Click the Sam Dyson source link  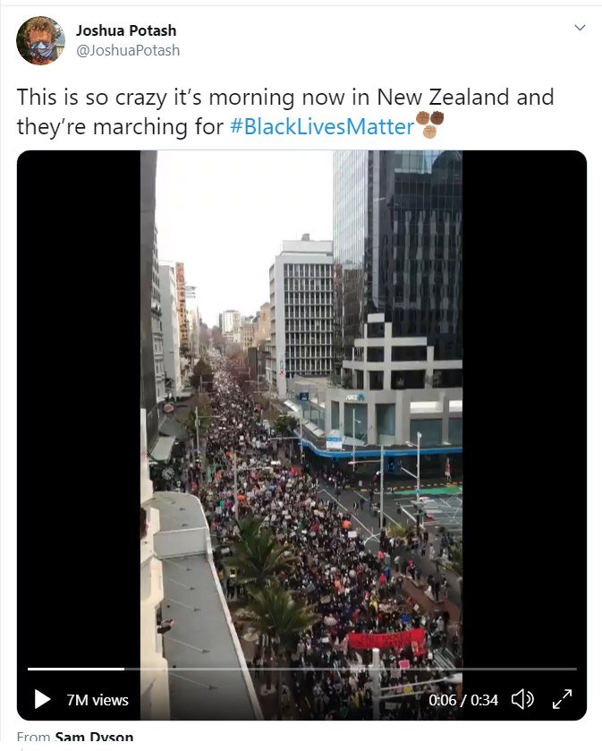(94, 737)
